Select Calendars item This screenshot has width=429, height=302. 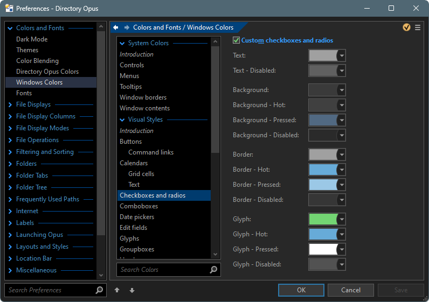tap(134, 163)
